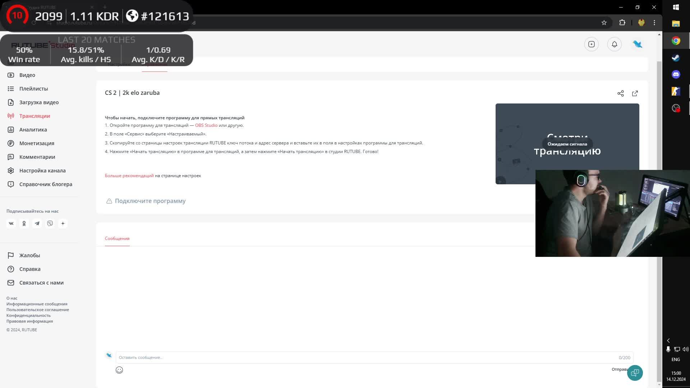Click the Комментарии sidebar icon
690x388 pixels.
pyautogui.click(x=11, y=157)
